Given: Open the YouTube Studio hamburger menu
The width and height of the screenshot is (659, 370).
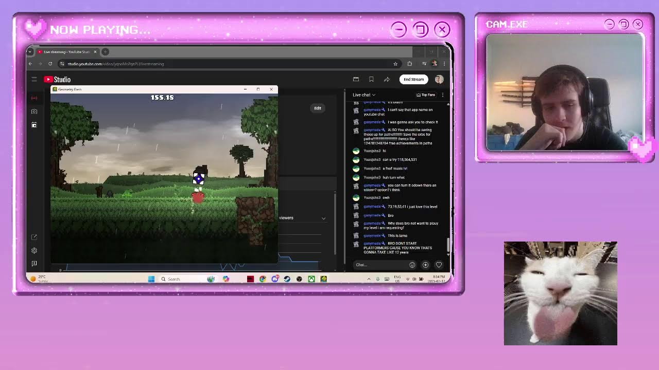Looking at the screenshot, I should [x=34, y=79].
